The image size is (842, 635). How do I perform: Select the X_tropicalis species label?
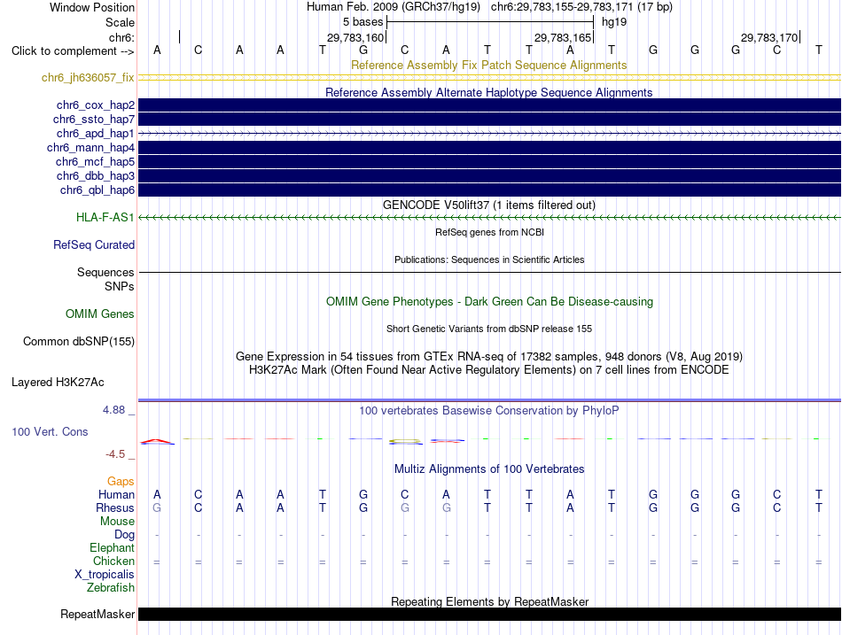tap(105, 575)
